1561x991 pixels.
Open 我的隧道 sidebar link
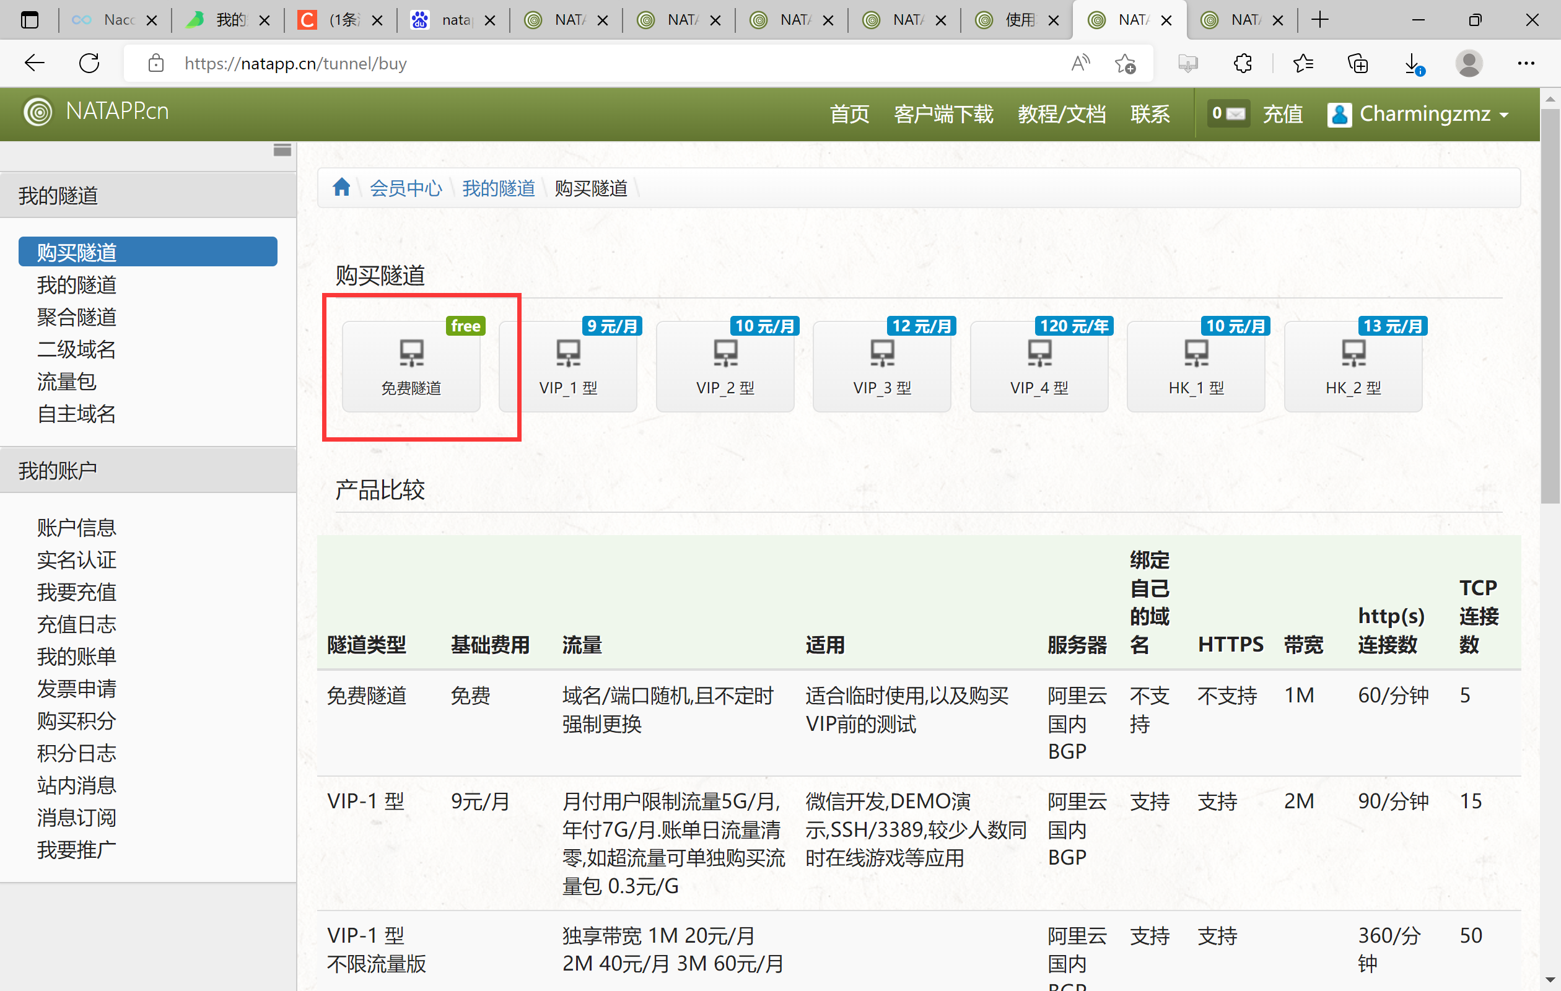point(76,284)
